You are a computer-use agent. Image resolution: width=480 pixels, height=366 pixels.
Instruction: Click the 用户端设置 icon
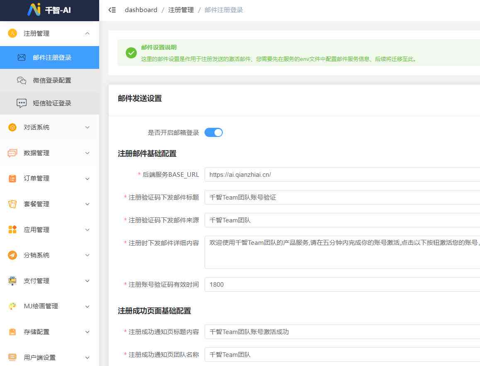pyautogui.click(x=12, y=357)
